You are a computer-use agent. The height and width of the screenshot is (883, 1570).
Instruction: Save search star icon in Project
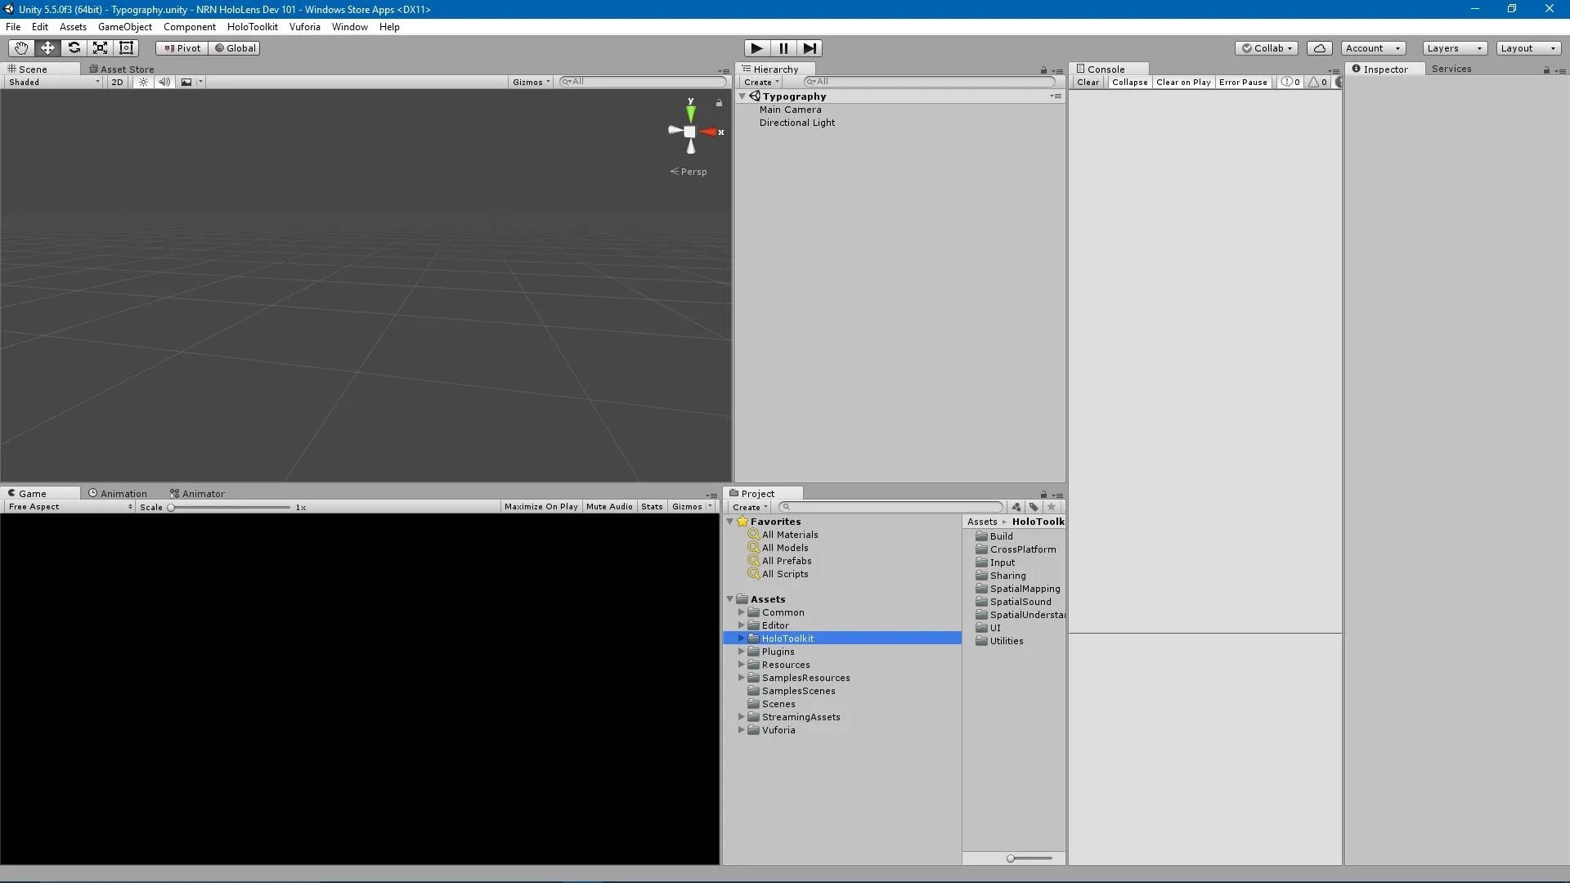(1052, 507)
